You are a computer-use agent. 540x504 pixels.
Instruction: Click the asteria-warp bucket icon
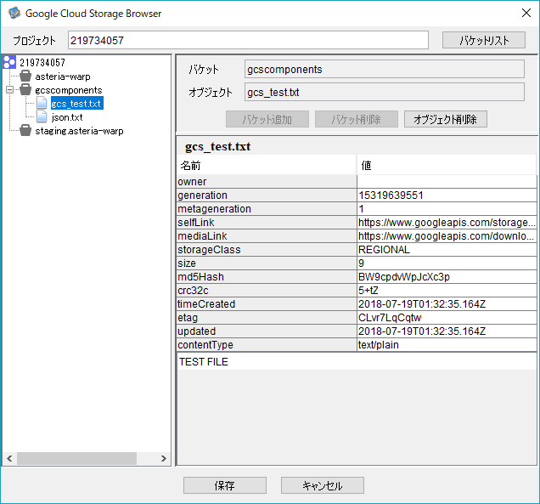point(25,76)
